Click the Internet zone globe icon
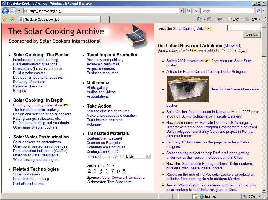This screenshot has width=268, height=200. pos(202,196)
